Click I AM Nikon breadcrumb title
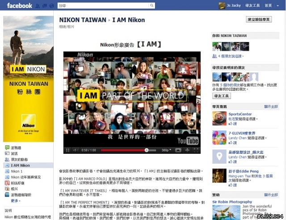 click(x=129, y=20)
